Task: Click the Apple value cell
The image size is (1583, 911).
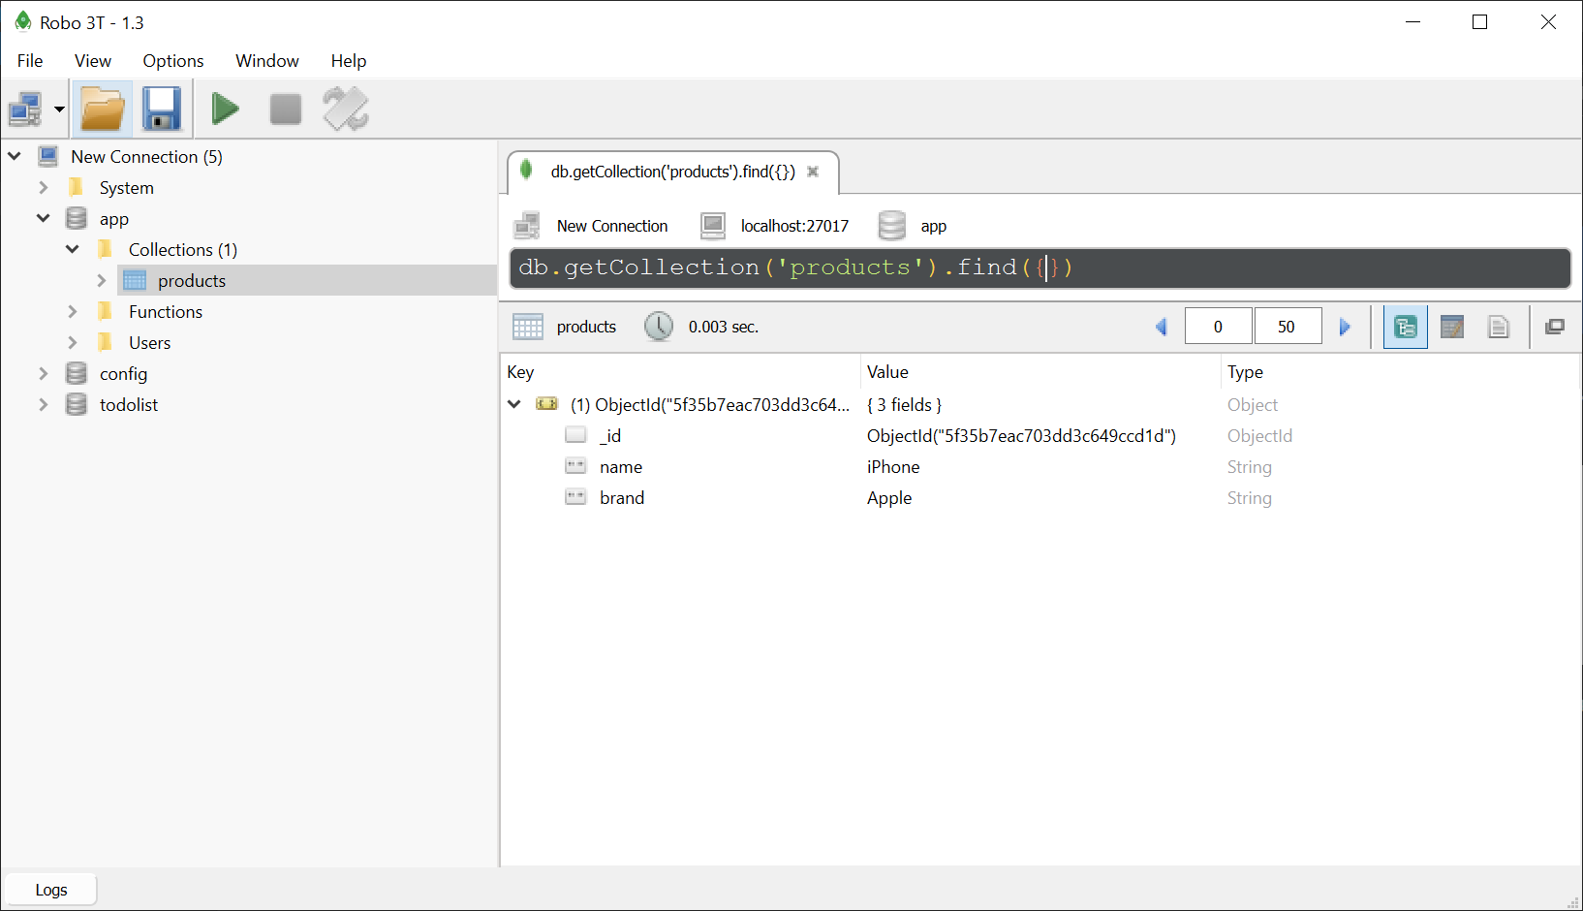Action: click(x=889, y=497)
